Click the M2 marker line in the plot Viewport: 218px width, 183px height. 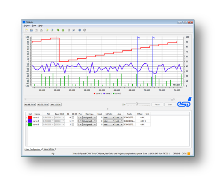153,61
